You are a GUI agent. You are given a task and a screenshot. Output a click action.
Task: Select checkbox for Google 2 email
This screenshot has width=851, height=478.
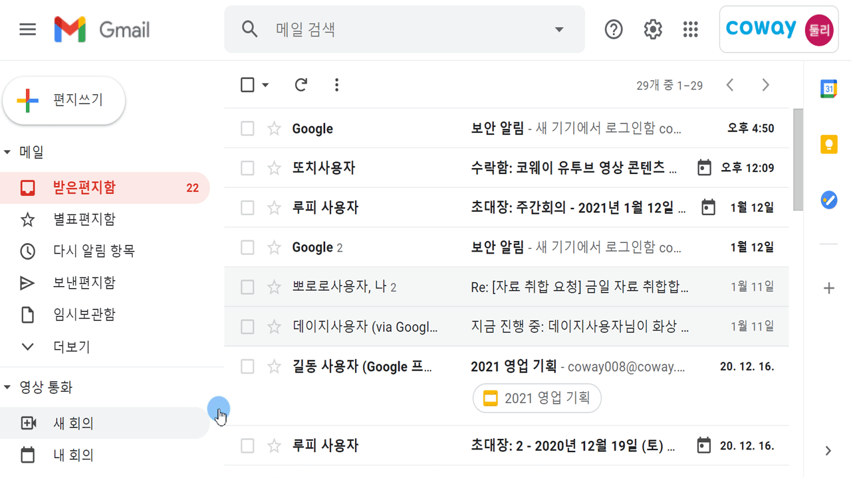pos(247,248)
